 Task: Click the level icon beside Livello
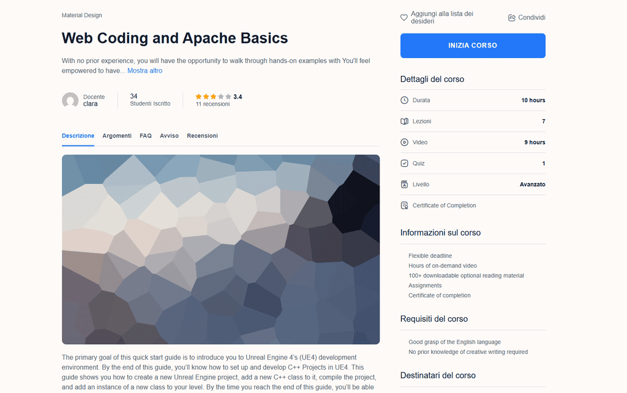(x=404, y=185)
